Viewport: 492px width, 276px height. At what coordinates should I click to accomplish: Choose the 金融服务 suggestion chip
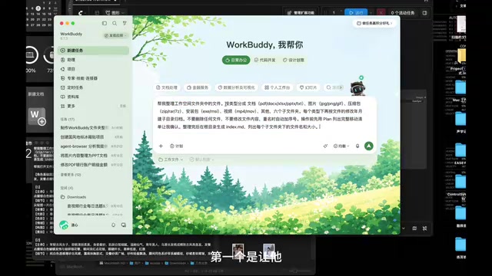198,87
